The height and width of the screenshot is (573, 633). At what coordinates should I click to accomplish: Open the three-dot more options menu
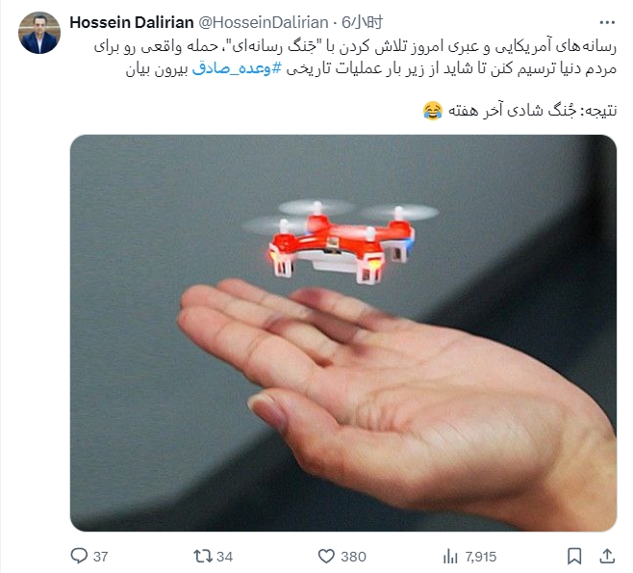pos(607,22)
